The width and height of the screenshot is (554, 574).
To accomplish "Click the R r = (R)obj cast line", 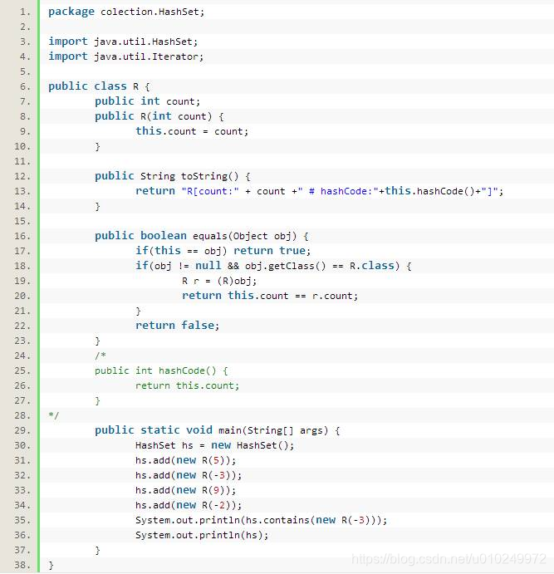I will (x=219, y=281).
